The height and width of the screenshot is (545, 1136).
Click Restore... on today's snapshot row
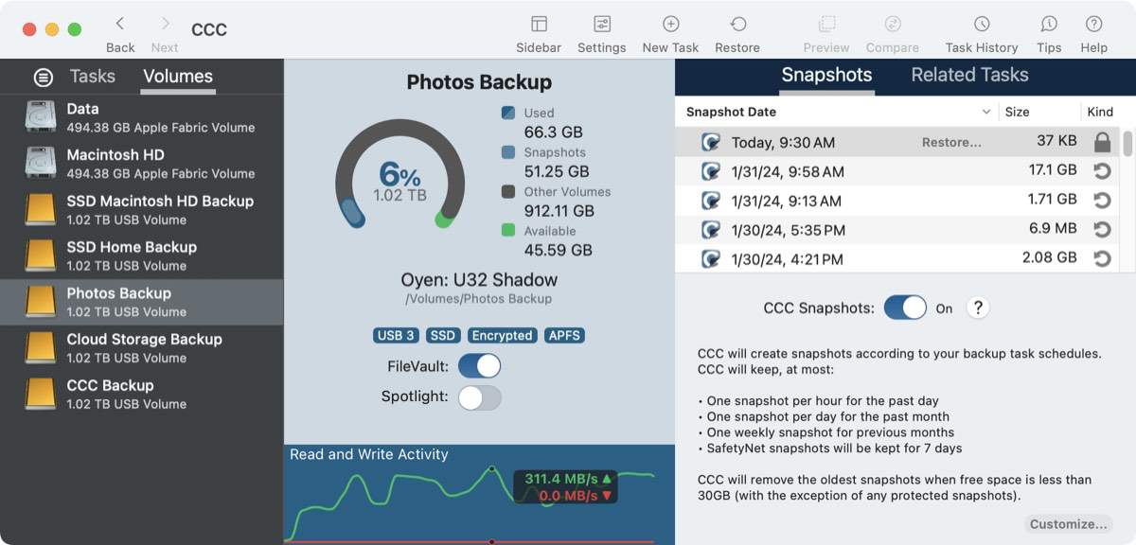pos(951,143)
